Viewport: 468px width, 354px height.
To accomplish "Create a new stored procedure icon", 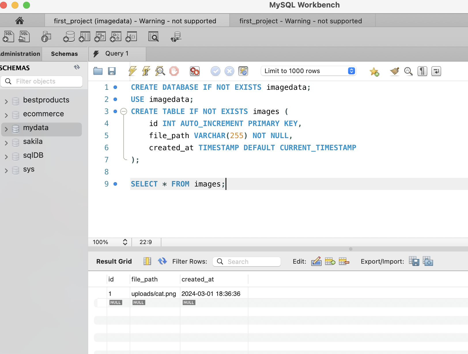I will click(116, 37).
